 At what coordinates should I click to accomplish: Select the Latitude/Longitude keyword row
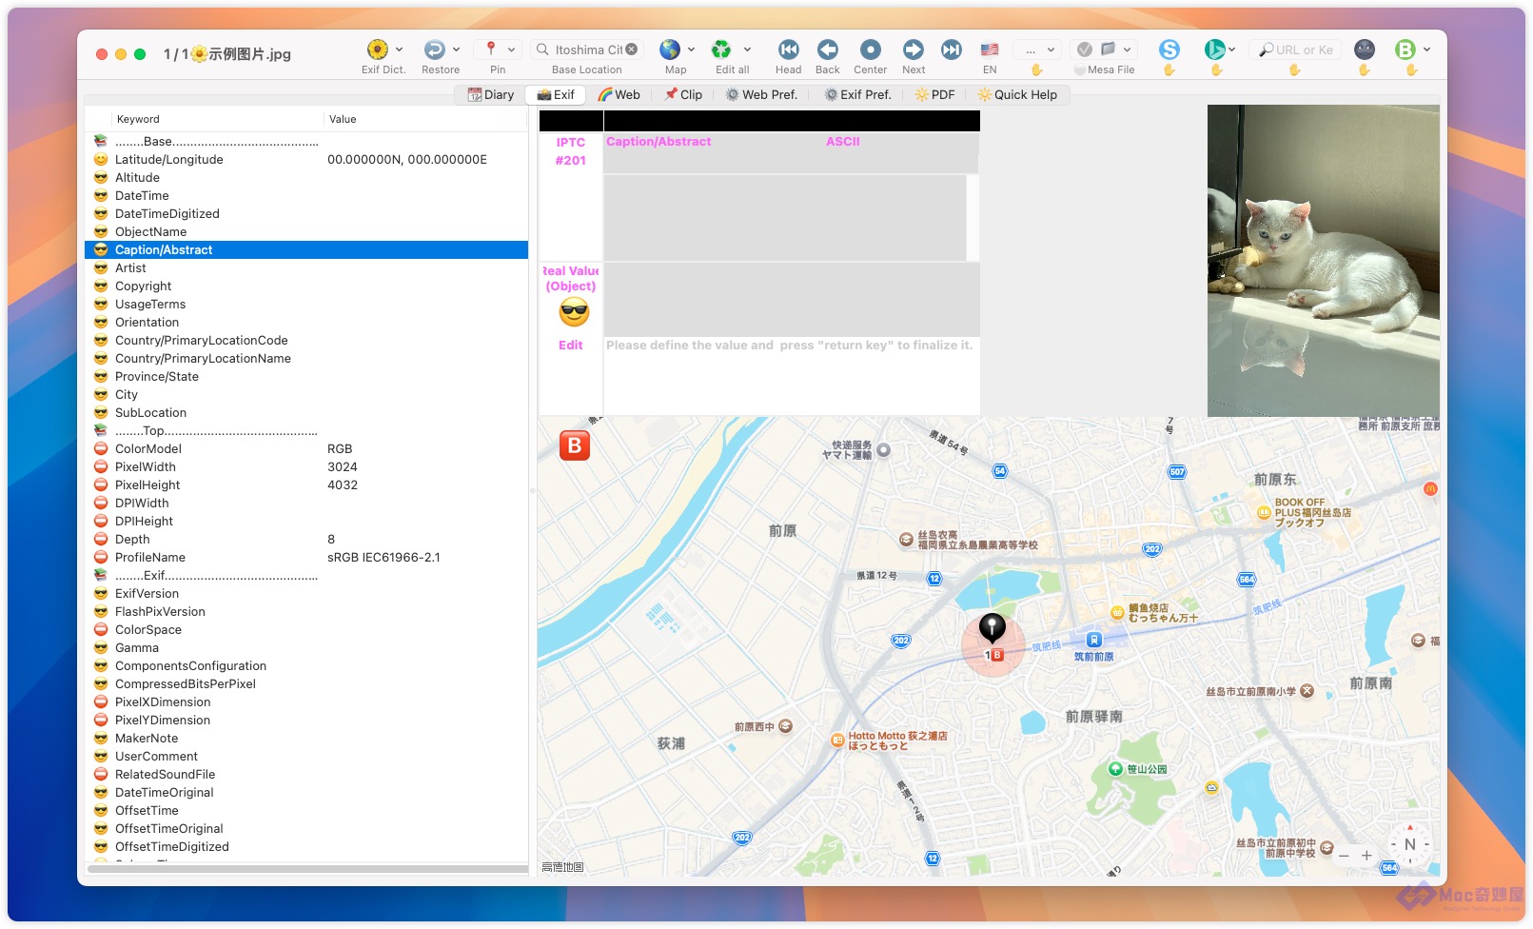(306, 160)
